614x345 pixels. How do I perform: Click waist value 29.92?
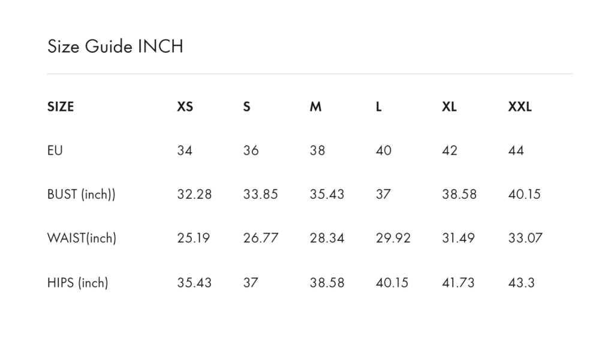[393, 238]
